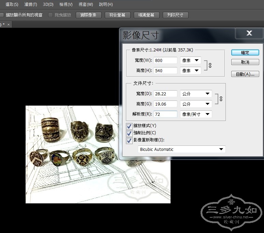Open the Bicubic Automatic resampling dropdown
Image resolution: width=264 pixels, height=233 pixels.
182,149
